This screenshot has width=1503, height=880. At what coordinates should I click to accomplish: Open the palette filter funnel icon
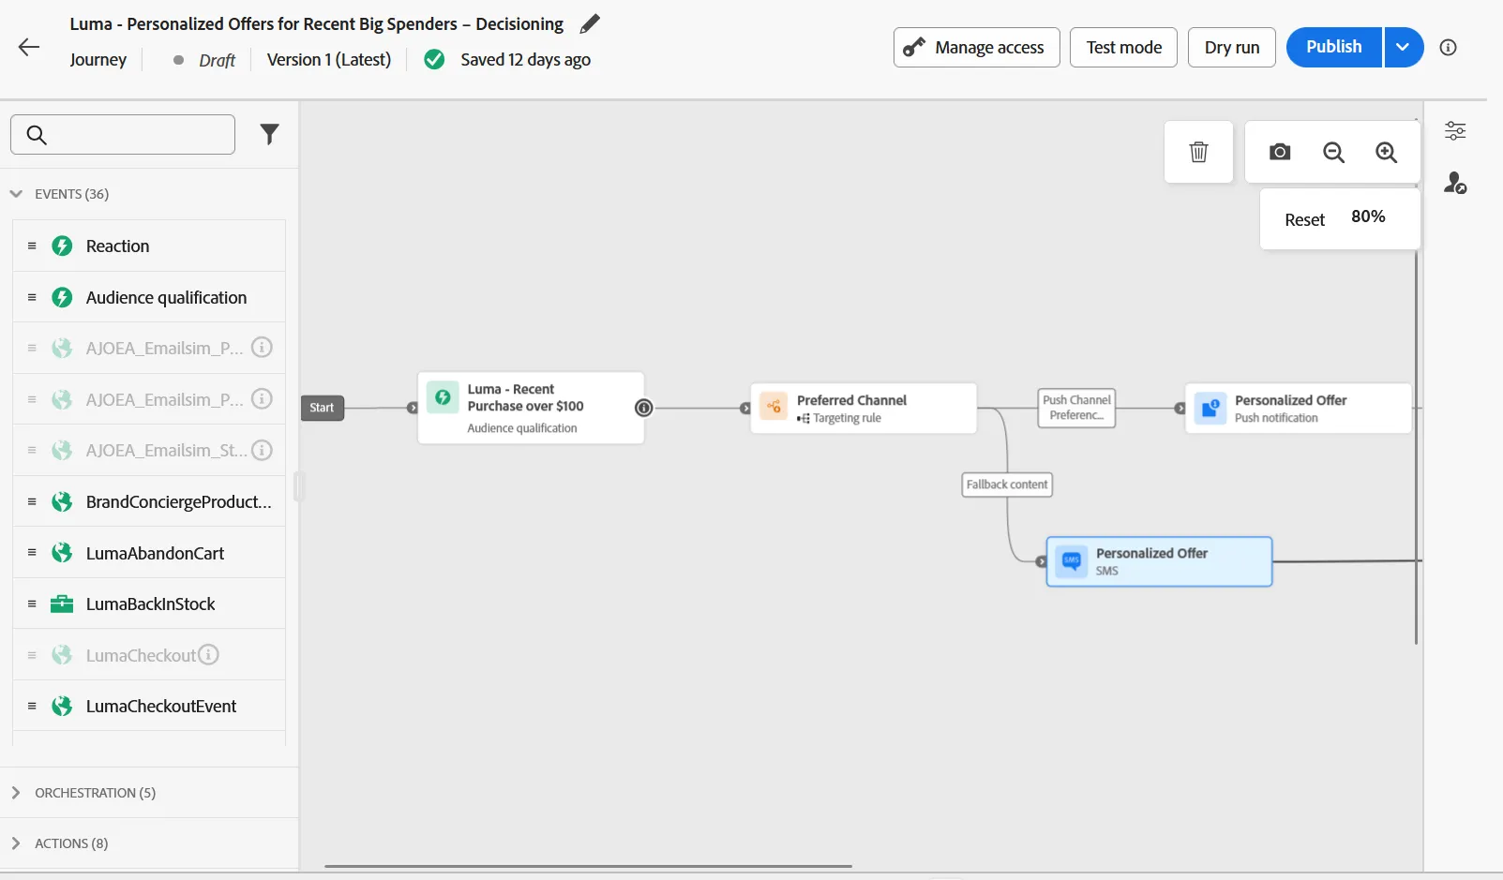(270, 135)
